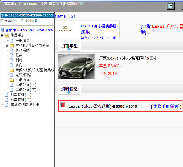Expand the 音频/视频/车载通信系统 node

tap(7, 70)
